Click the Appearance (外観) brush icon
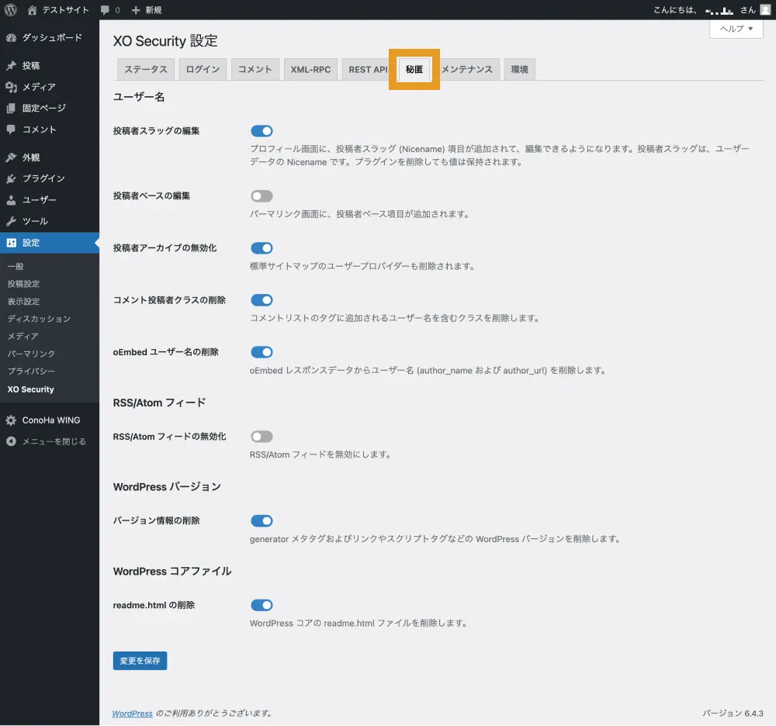The width and height of the screenshot is (776, 726). (11, 157)
